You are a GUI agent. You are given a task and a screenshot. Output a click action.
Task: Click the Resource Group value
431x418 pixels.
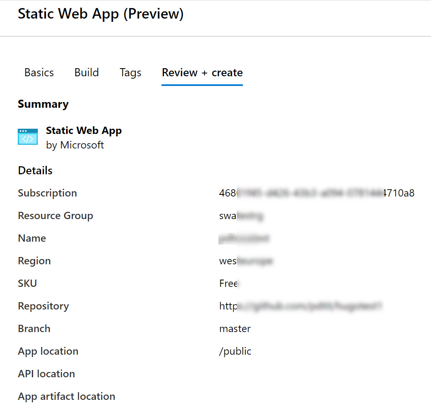pyautogui.click(x=242, y=215)
